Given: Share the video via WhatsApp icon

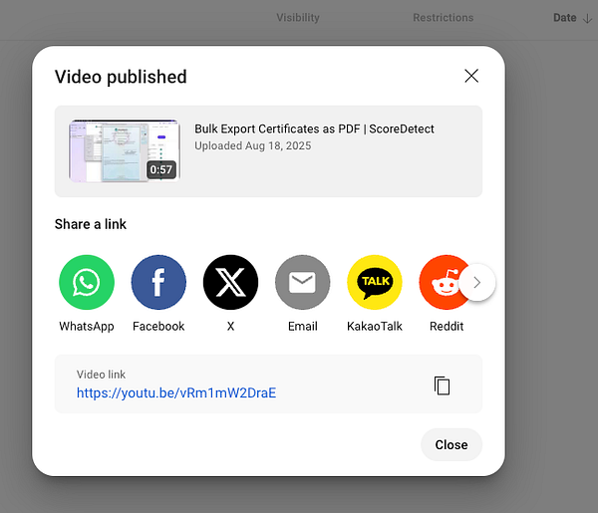Looking at the screenshot, I should (x=87, y=283).
